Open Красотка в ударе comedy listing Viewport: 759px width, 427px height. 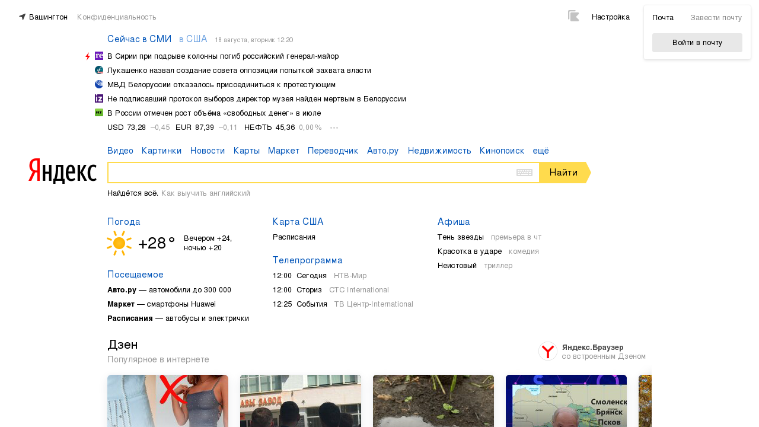tap(470, 251)
